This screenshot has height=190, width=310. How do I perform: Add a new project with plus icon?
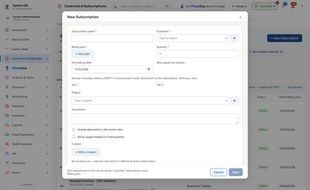click(x=234, y=100)
